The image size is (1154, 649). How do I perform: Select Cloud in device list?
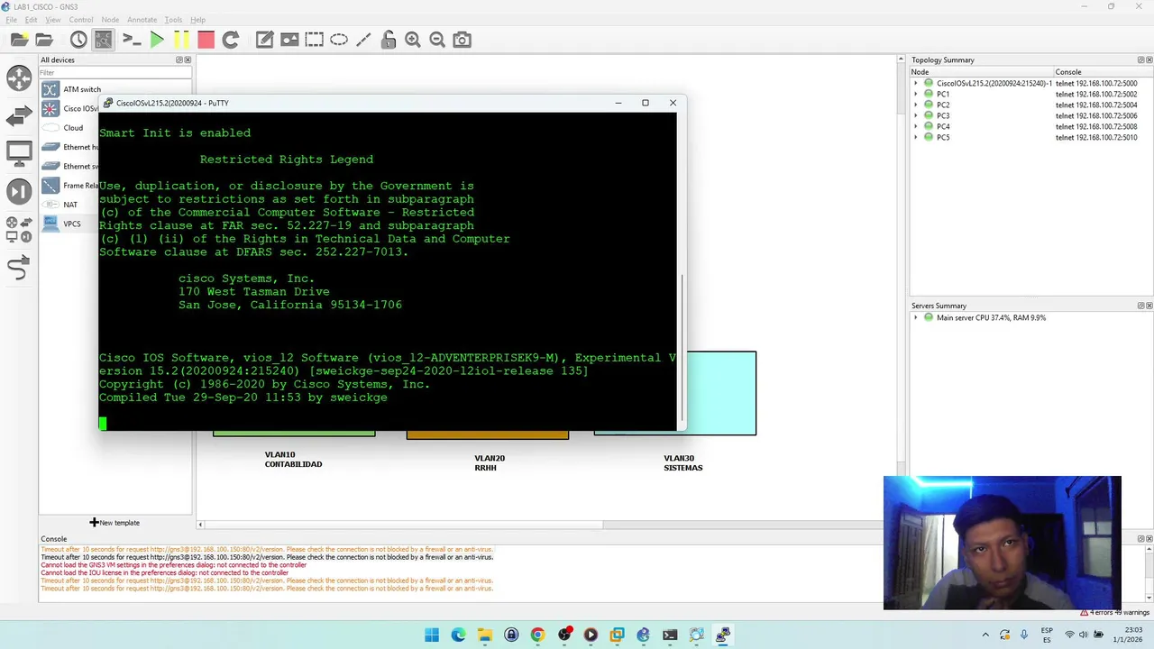point(72,128)
